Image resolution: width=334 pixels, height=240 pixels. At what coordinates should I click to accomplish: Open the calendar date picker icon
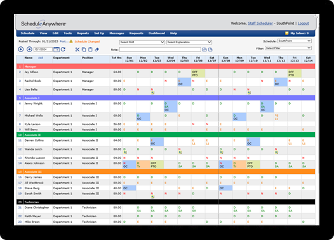pyautogui.click(x=57, y=50)
